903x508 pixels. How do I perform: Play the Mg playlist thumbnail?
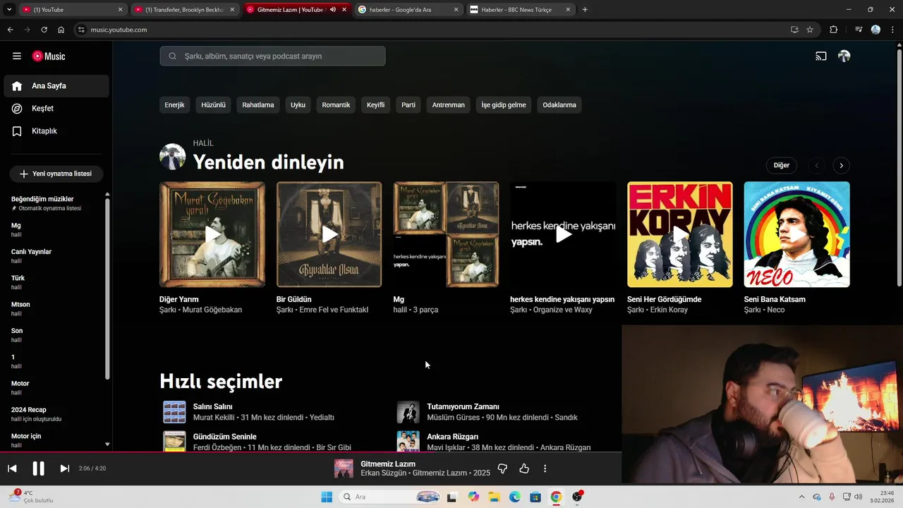[x=446, y=234]
